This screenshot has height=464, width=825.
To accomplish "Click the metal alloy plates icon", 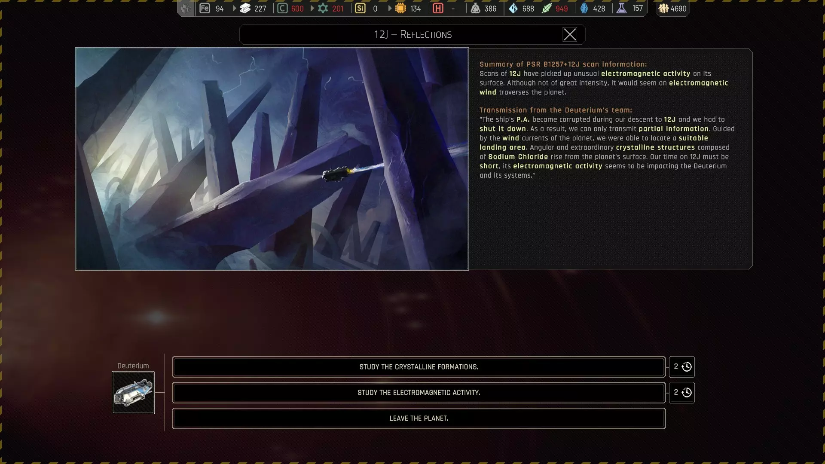I will tap(245, 8).
